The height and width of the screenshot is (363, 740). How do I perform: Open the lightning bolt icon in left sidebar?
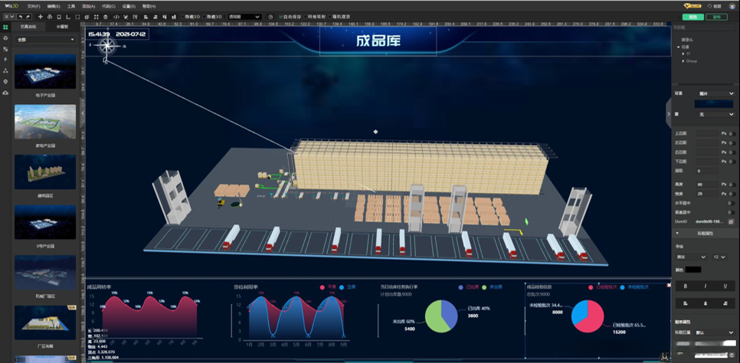5,60
